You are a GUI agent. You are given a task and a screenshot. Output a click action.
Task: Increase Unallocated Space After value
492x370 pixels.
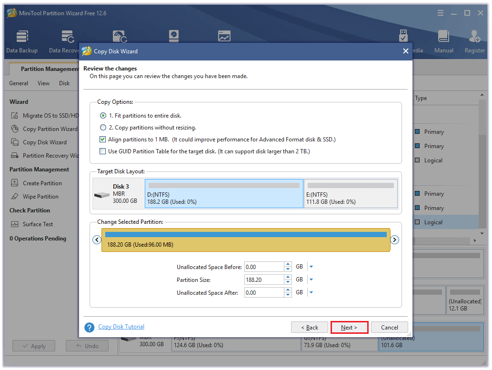click(288, 290)
